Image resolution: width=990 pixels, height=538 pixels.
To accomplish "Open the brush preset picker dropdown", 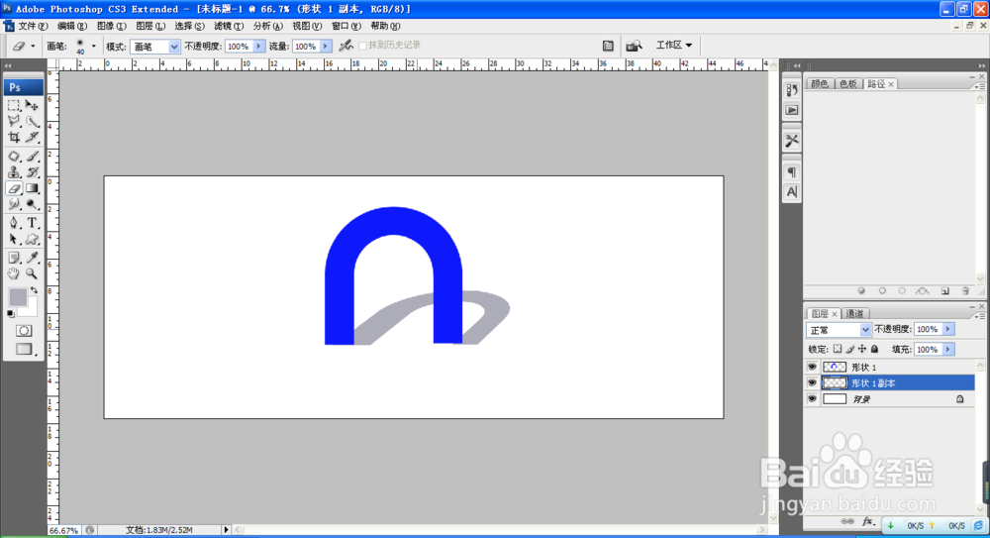I will [93, 47].
